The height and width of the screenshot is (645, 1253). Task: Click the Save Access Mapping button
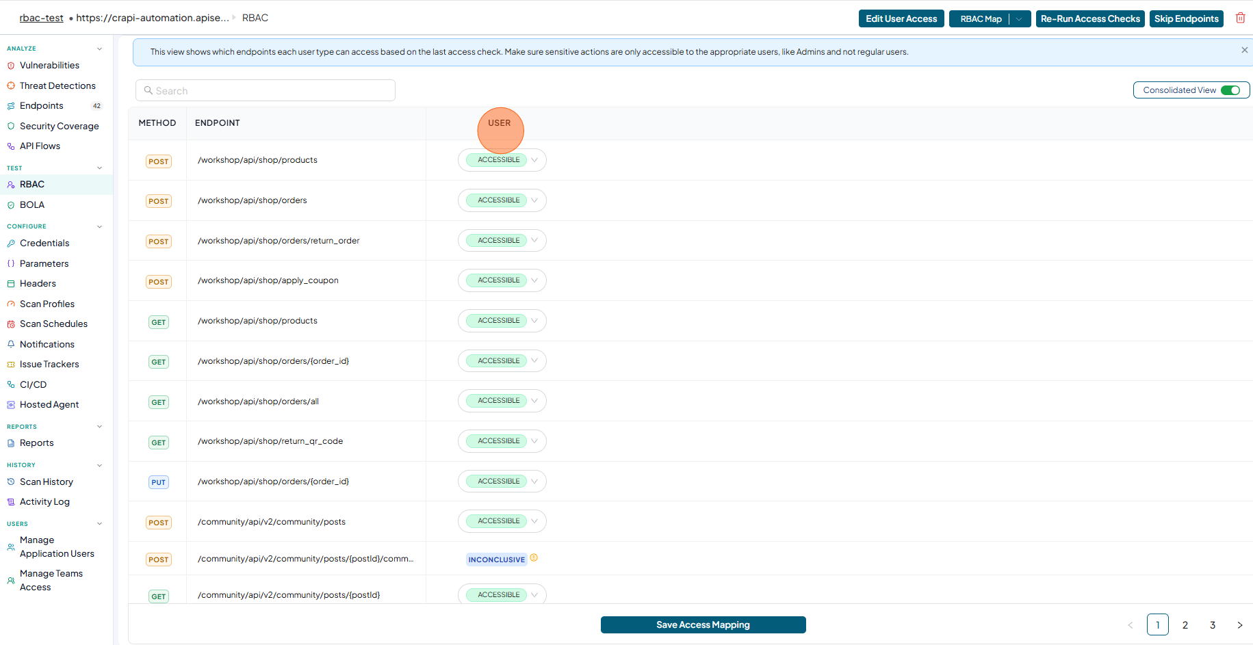703,624
